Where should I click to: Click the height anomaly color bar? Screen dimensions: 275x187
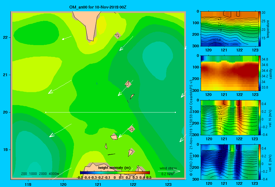[x=115, y=173]
